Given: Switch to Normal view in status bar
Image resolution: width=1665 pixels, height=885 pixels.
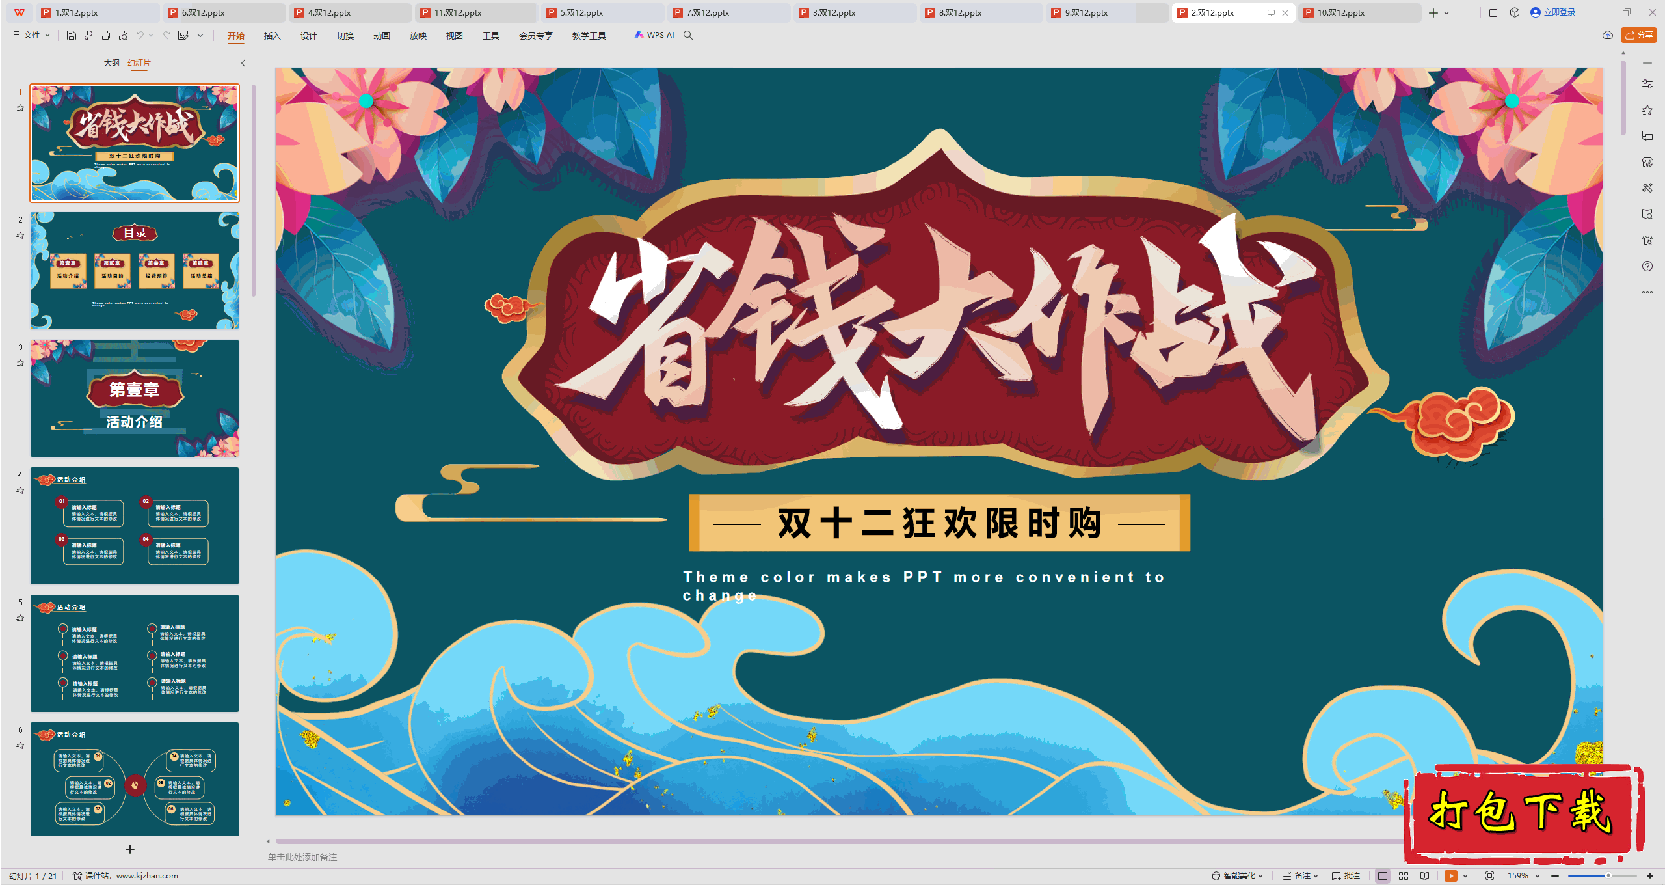Looking at the screenshot, I should point(1383,876).
